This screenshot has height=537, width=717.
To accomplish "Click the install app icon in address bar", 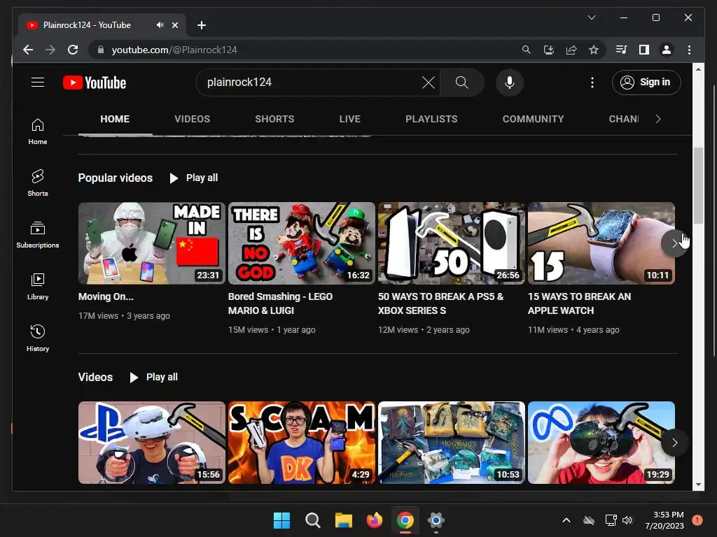I will click(549, 50).
